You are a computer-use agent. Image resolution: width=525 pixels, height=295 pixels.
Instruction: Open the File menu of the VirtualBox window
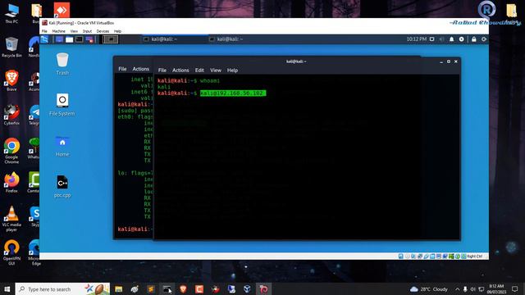click(x=44, y=31)
